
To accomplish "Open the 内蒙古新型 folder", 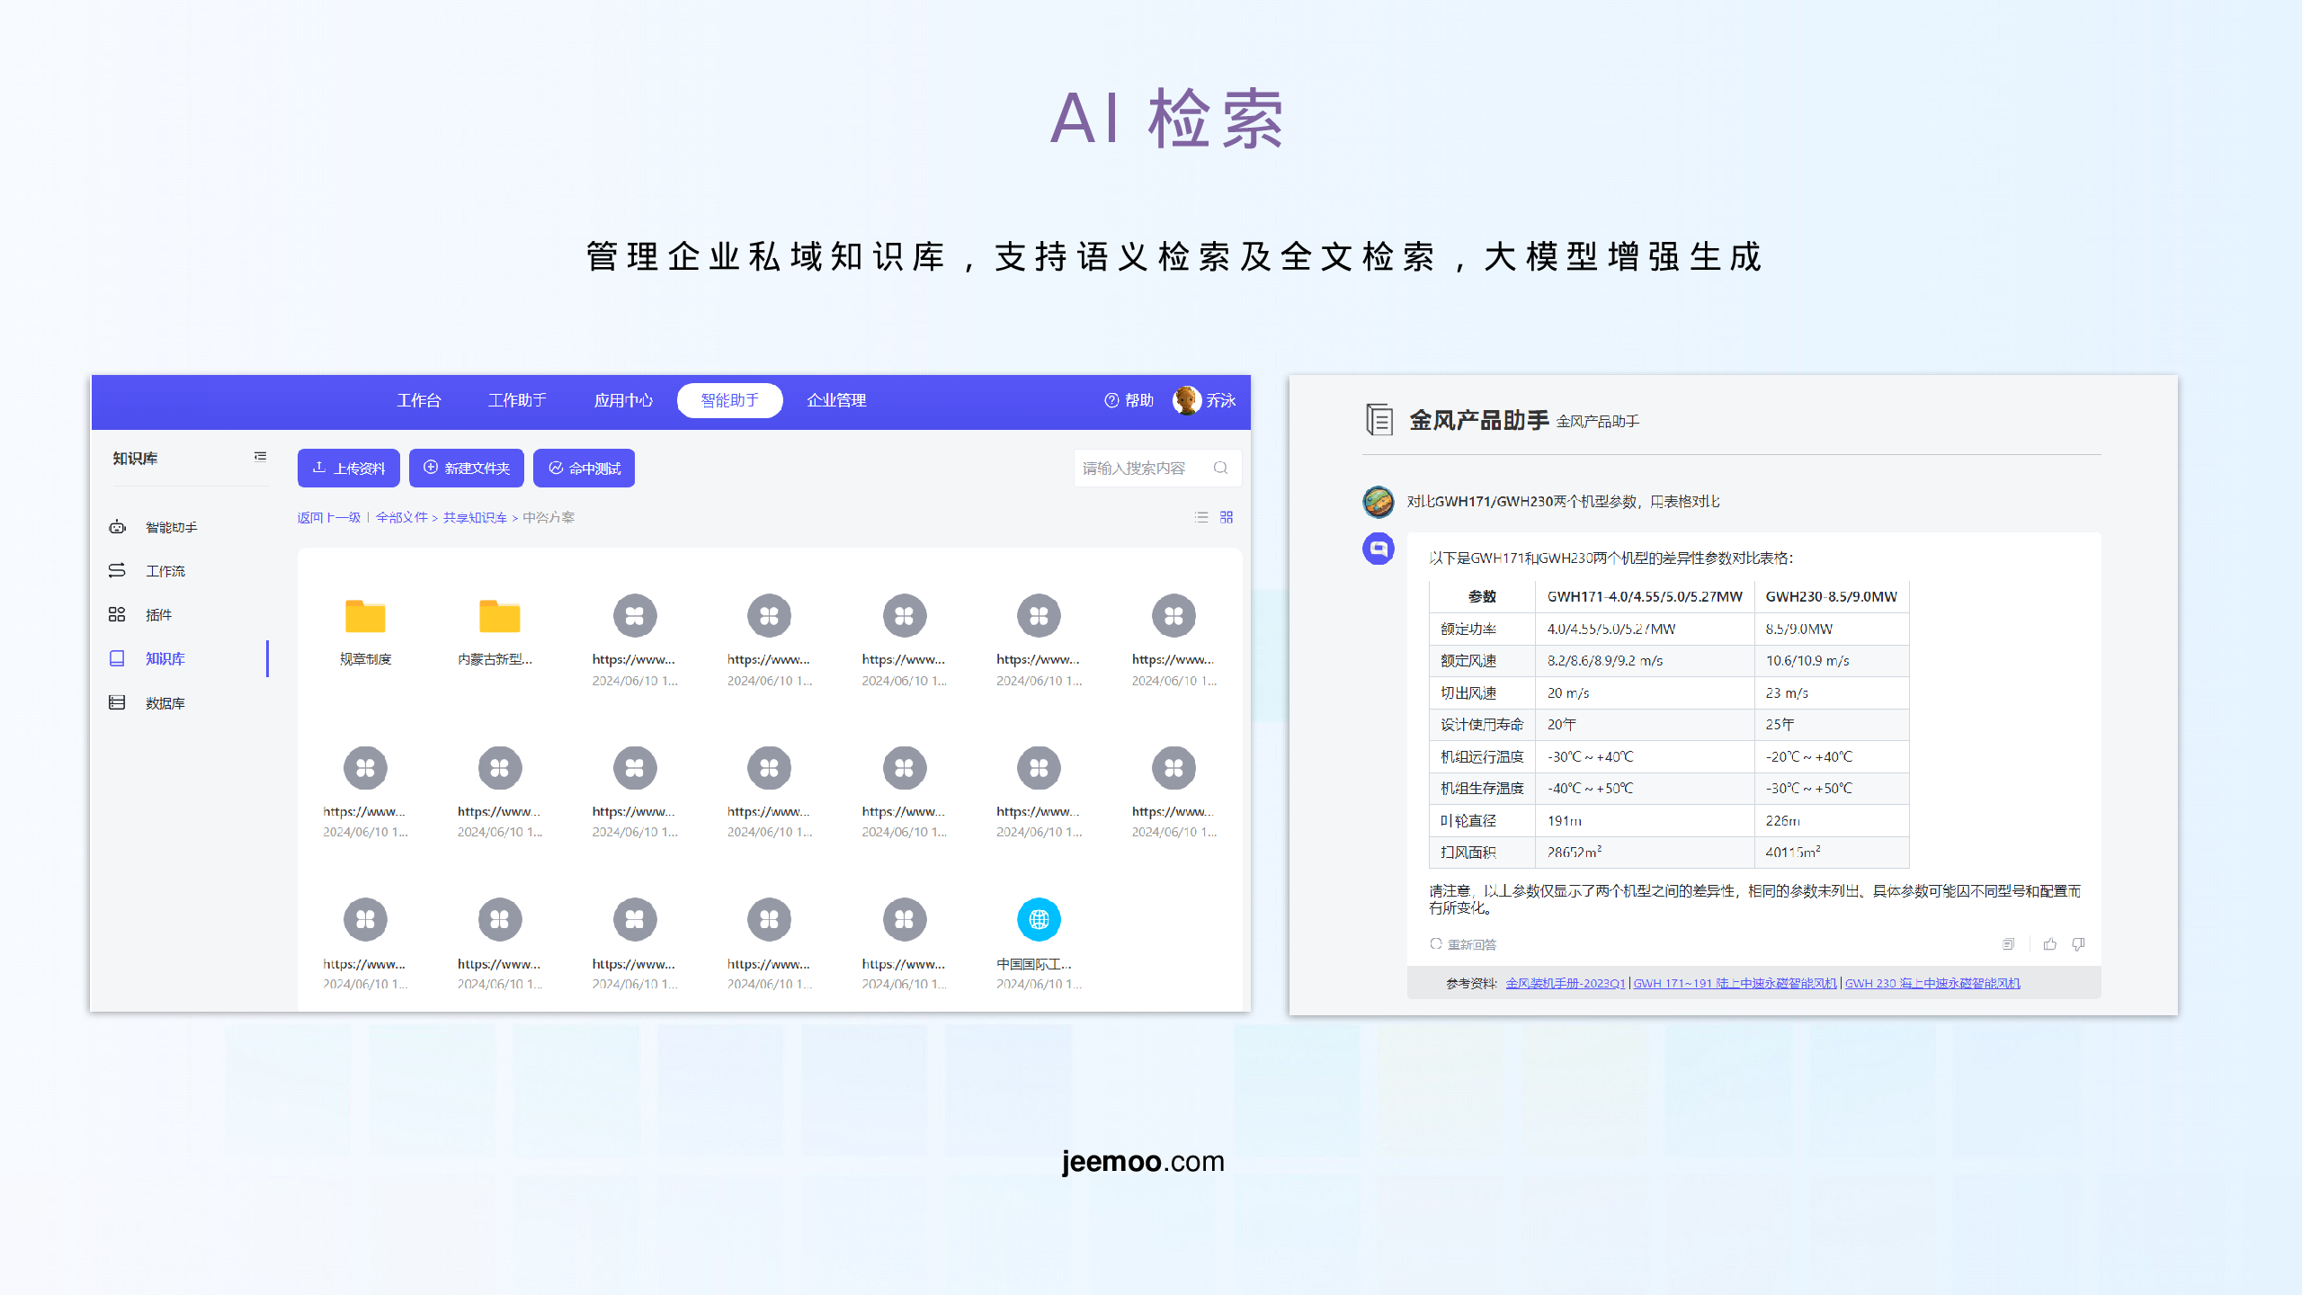I will (x=499, y=617).
